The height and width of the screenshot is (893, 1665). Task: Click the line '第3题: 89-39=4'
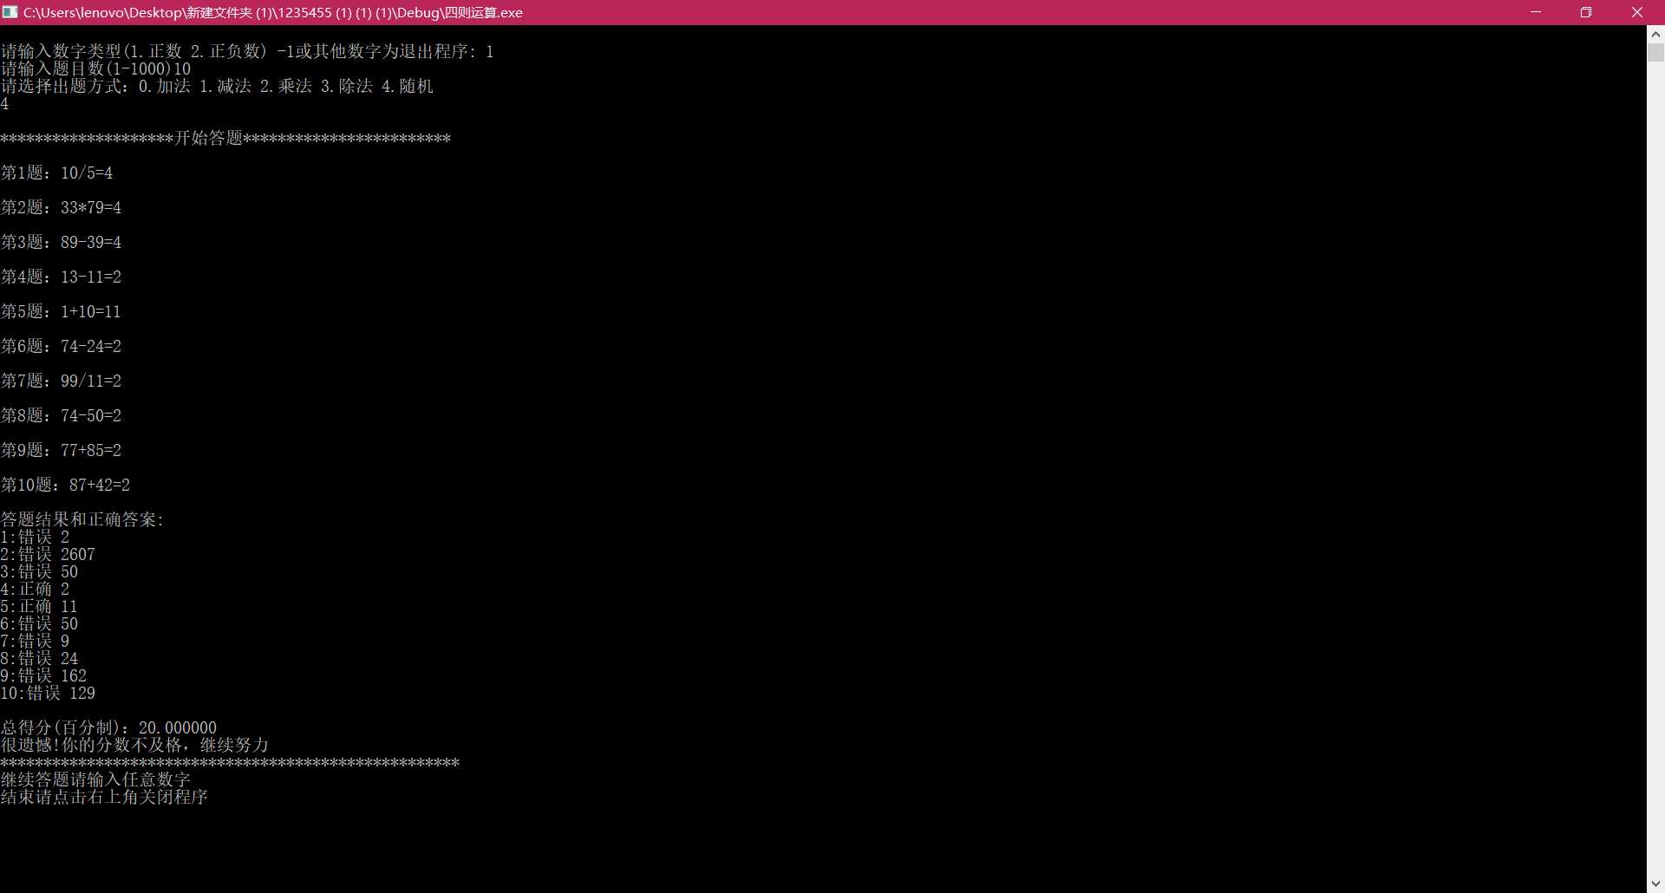point(61,242)
